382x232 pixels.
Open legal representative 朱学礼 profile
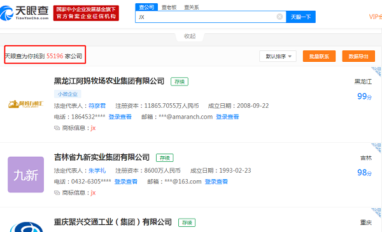(x=97, y=171)
